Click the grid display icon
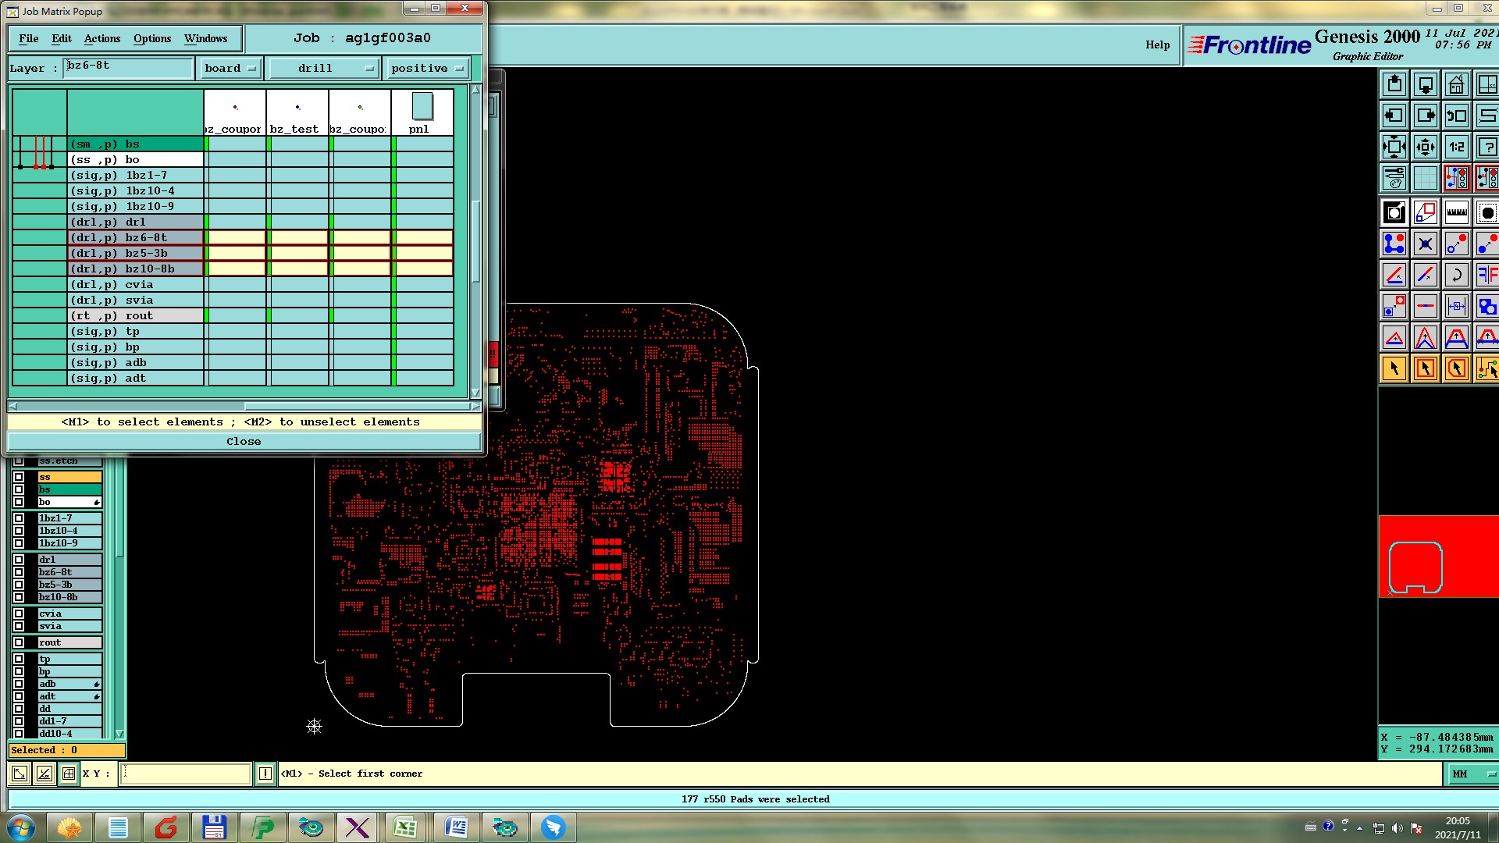The height and width of the screenshot is (843, 1499). 1425,178
